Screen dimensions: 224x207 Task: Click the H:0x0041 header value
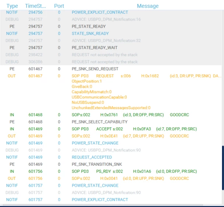(109, 178)
